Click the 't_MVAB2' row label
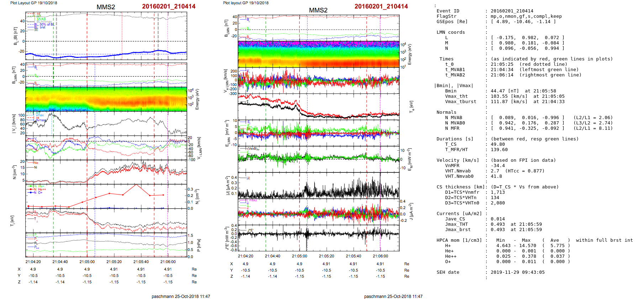This screenshot has height=299, width=642. coord(455,75)
